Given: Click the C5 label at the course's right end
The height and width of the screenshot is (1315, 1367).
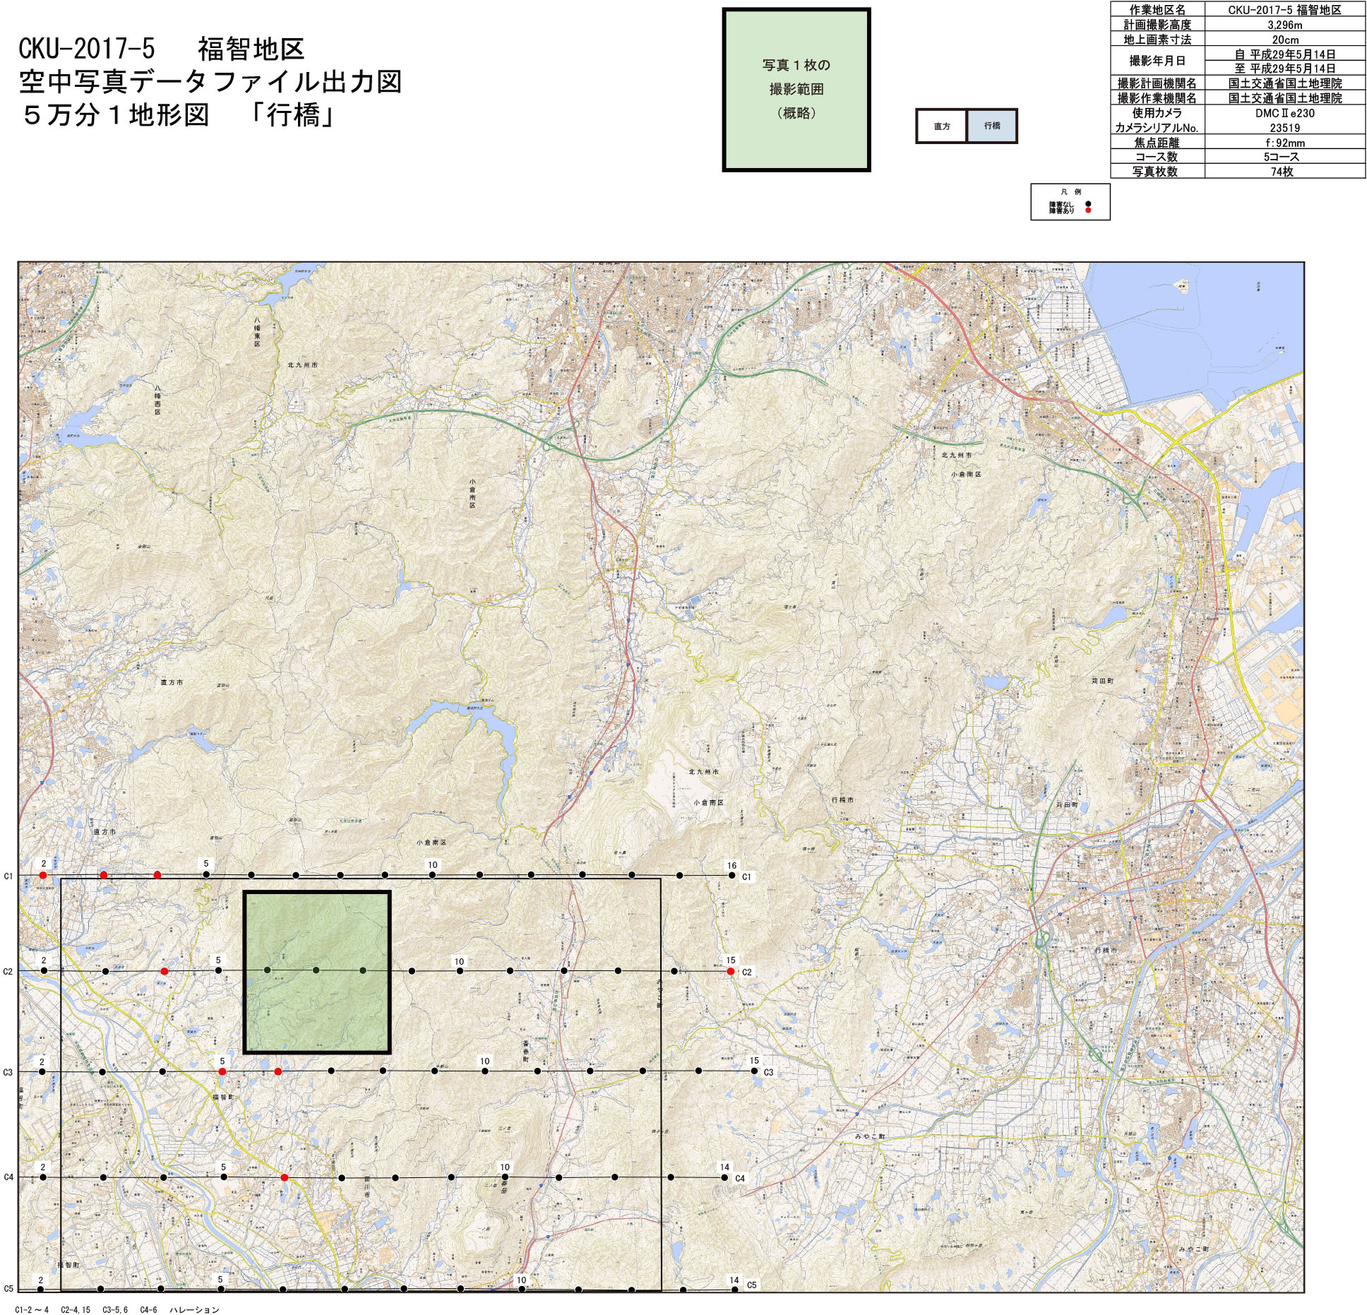Looking at the screenshot, I should pyautogui.click(x=751, y=1285).
